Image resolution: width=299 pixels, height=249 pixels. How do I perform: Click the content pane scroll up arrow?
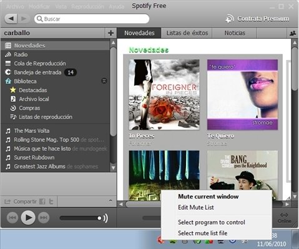(295, 42)
